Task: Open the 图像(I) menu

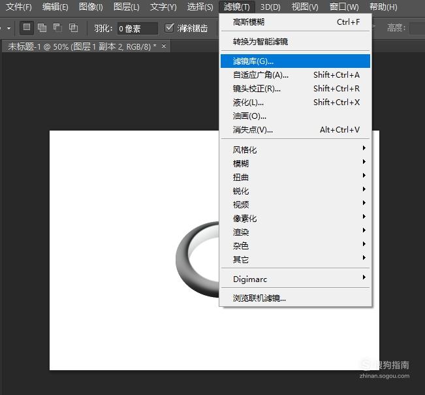Action: [x=91, y=7]
